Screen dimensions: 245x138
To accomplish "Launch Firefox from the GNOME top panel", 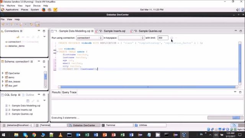I will tap(44, 10).
